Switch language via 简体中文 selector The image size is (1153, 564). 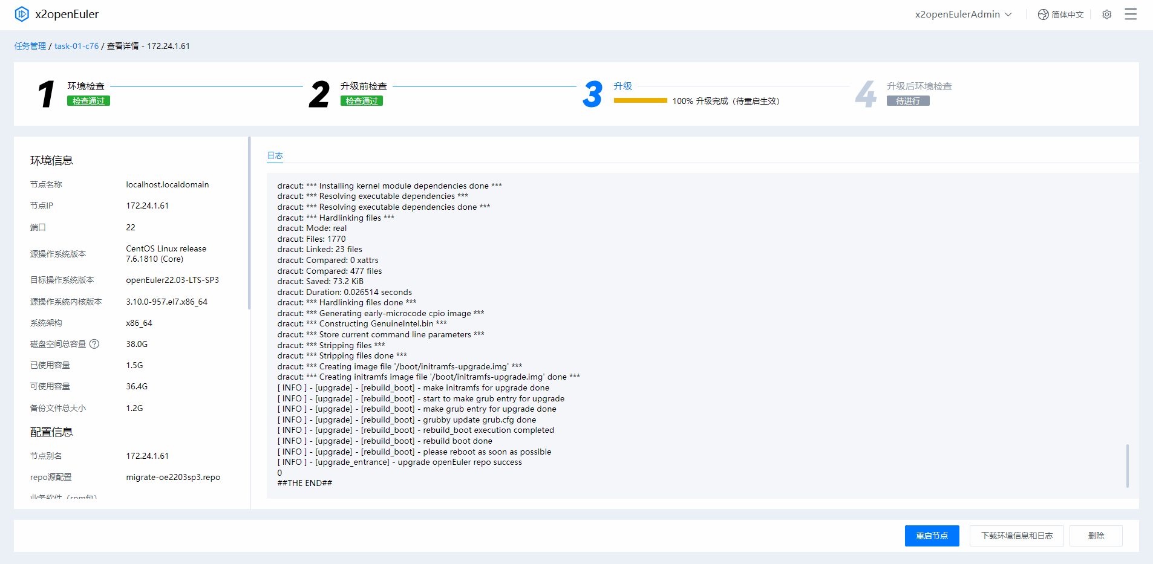tap(1067, 15)
